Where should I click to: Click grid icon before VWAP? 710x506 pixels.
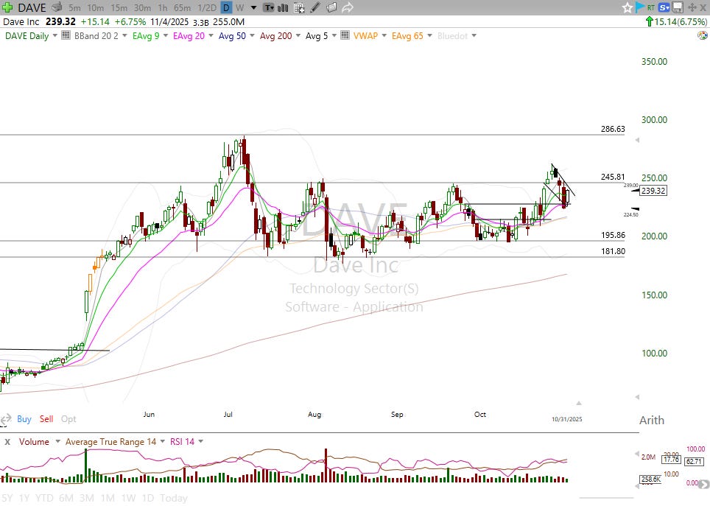pyautogui.click(x=345, y=35)
